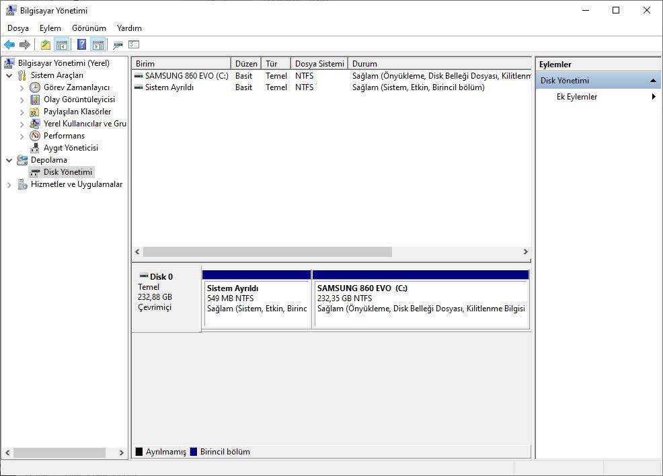Click the Disk Yönetimi drive icon
Screen dimensions: 663x476
click(x=35, y=173)
